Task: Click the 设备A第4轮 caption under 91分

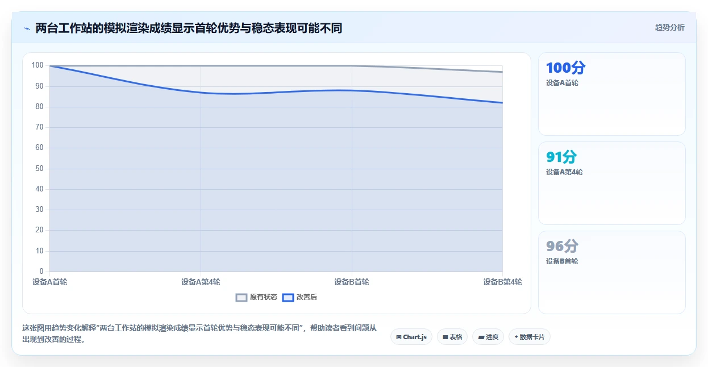Action: 564,172
